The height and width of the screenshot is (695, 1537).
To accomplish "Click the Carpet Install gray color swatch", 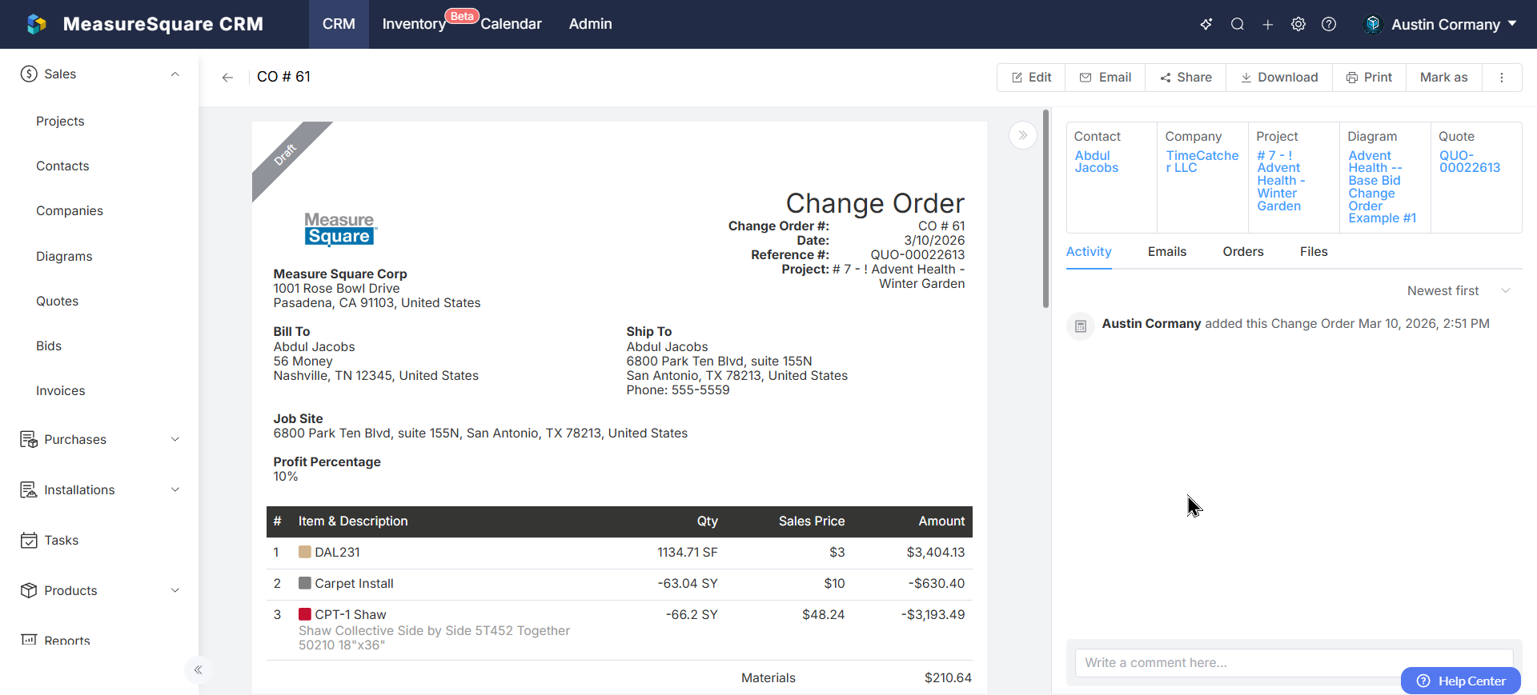I will (305, 583).
